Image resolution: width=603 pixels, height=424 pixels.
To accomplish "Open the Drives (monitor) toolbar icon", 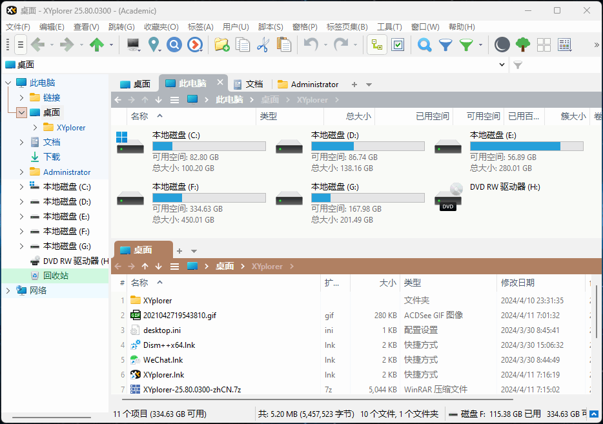I will coord(134,45).
